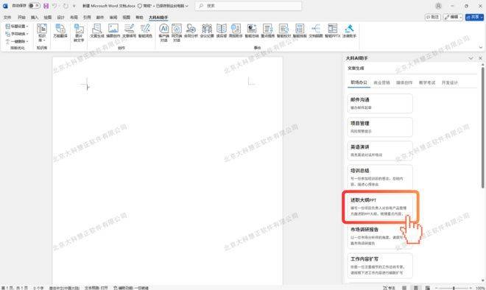
Task: Click the Undo arrow in title bar
Action: coord(55,6)
